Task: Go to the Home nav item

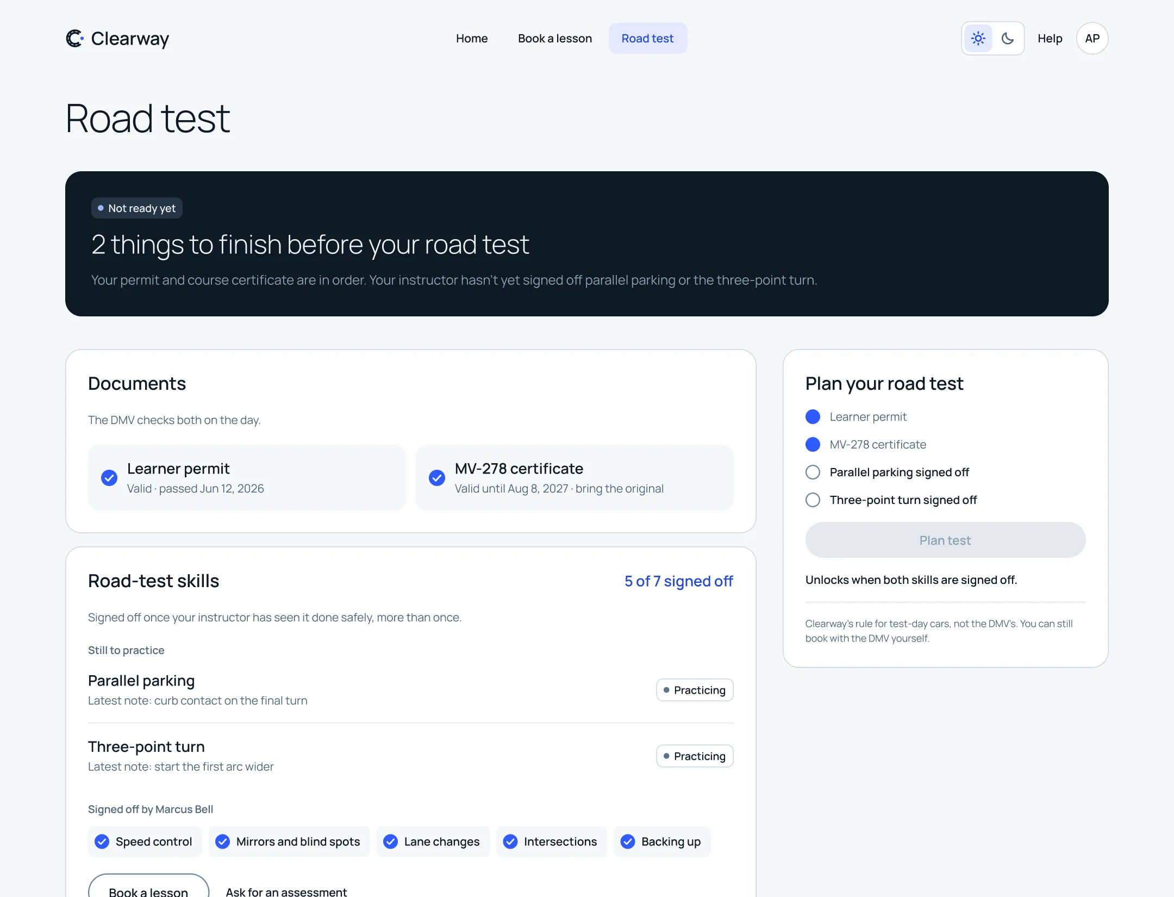Action: pos(472,39)
